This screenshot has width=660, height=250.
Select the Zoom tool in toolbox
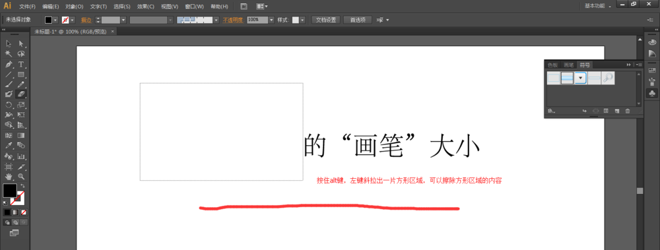(x=21, y=176)
